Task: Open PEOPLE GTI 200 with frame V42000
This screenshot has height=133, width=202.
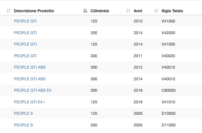Action: (x=25, y=33)
